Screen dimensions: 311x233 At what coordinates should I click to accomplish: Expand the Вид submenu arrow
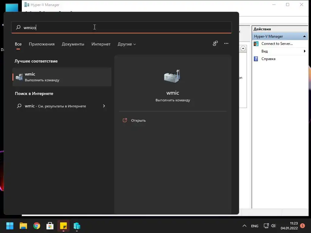pyautogui.click(x=305, y=51)
